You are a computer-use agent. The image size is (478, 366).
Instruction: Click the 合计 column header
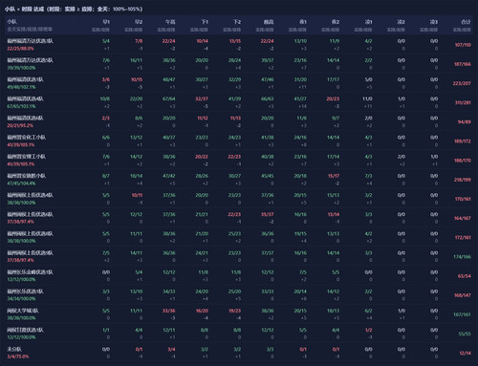[466, 22]
